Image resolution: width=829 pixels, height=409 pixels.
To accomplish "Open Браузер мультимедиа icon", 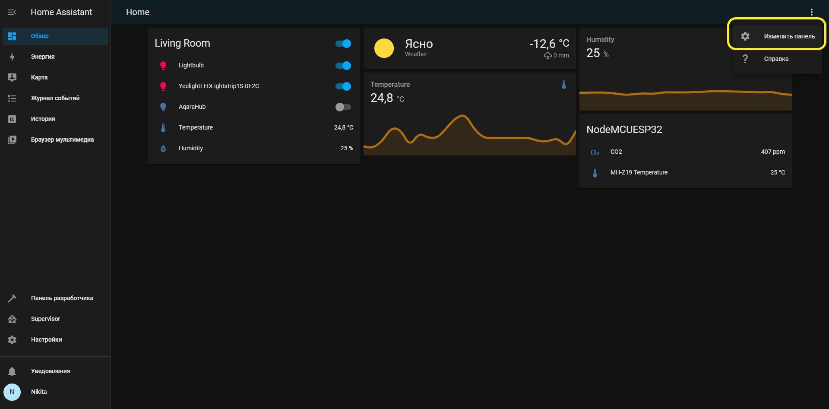I will (12, 140).
